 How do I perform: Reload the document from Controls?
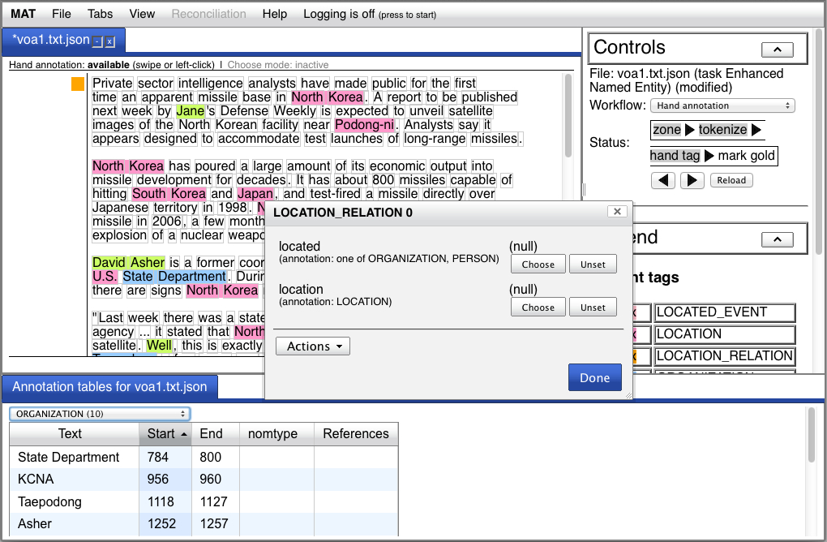click(x=731, y=180)
